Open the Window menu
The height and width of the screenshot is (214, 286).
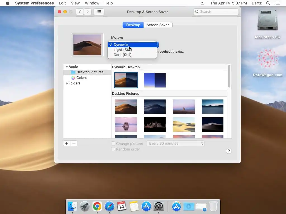coord(92,3)
